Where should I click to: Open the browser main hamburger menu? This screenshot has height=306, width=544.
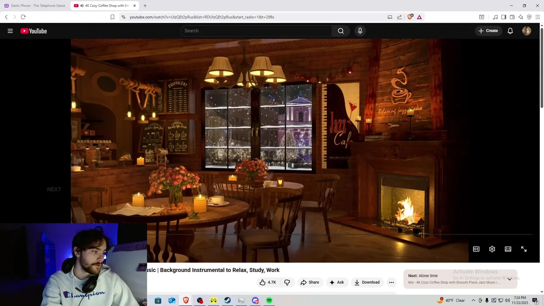pos(538,17)
